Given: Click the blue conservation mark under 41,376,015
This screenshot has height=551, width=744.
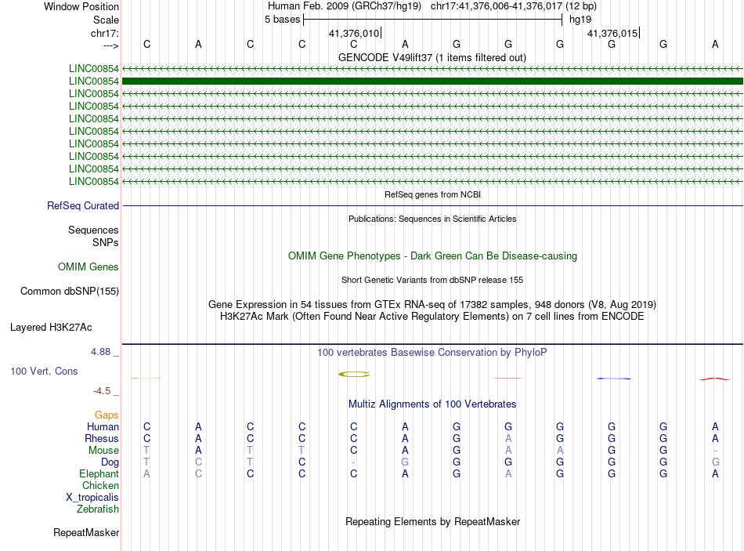Looking at the screenshot, I should [613, 379].
